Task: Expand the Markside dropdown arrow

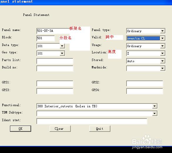Action: pos(163,68)
